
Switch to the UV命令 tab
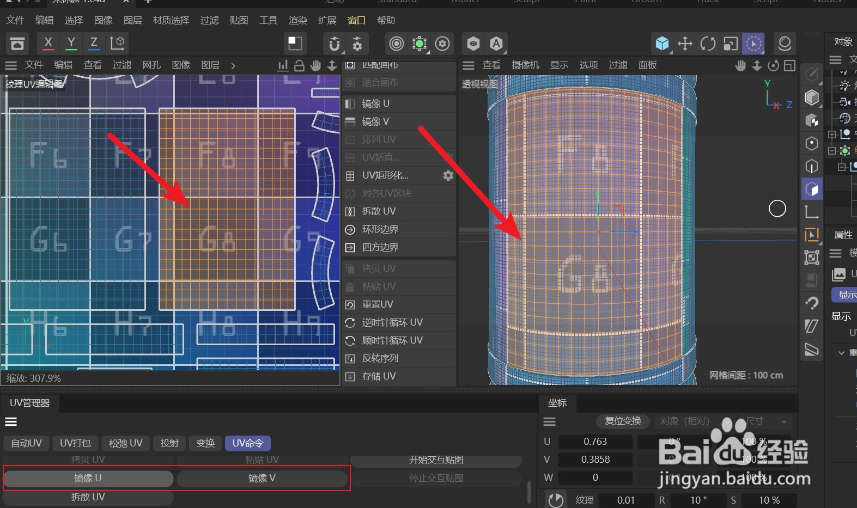[x=248, y=443]
